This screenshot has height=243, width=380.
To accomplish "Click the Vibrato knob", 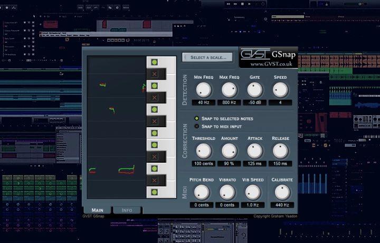I will tap(227, 192).
